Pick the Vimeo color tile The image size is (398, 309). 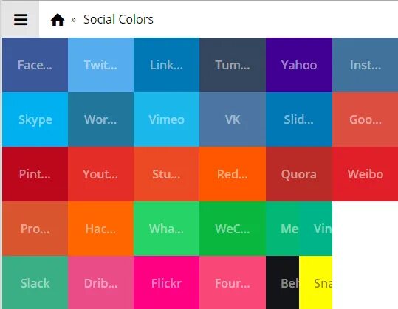[167, 119]
